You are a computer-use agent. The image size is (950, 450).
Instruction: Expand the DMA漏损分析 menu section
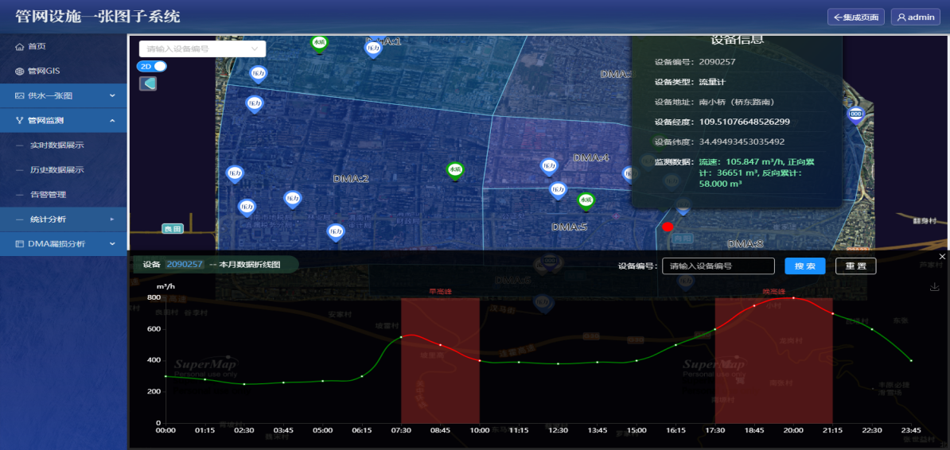click(x=64, y=244)
